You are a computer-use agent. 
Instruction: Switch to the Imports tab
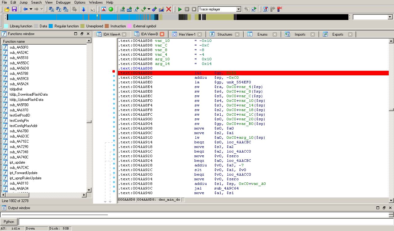(300, 34)
